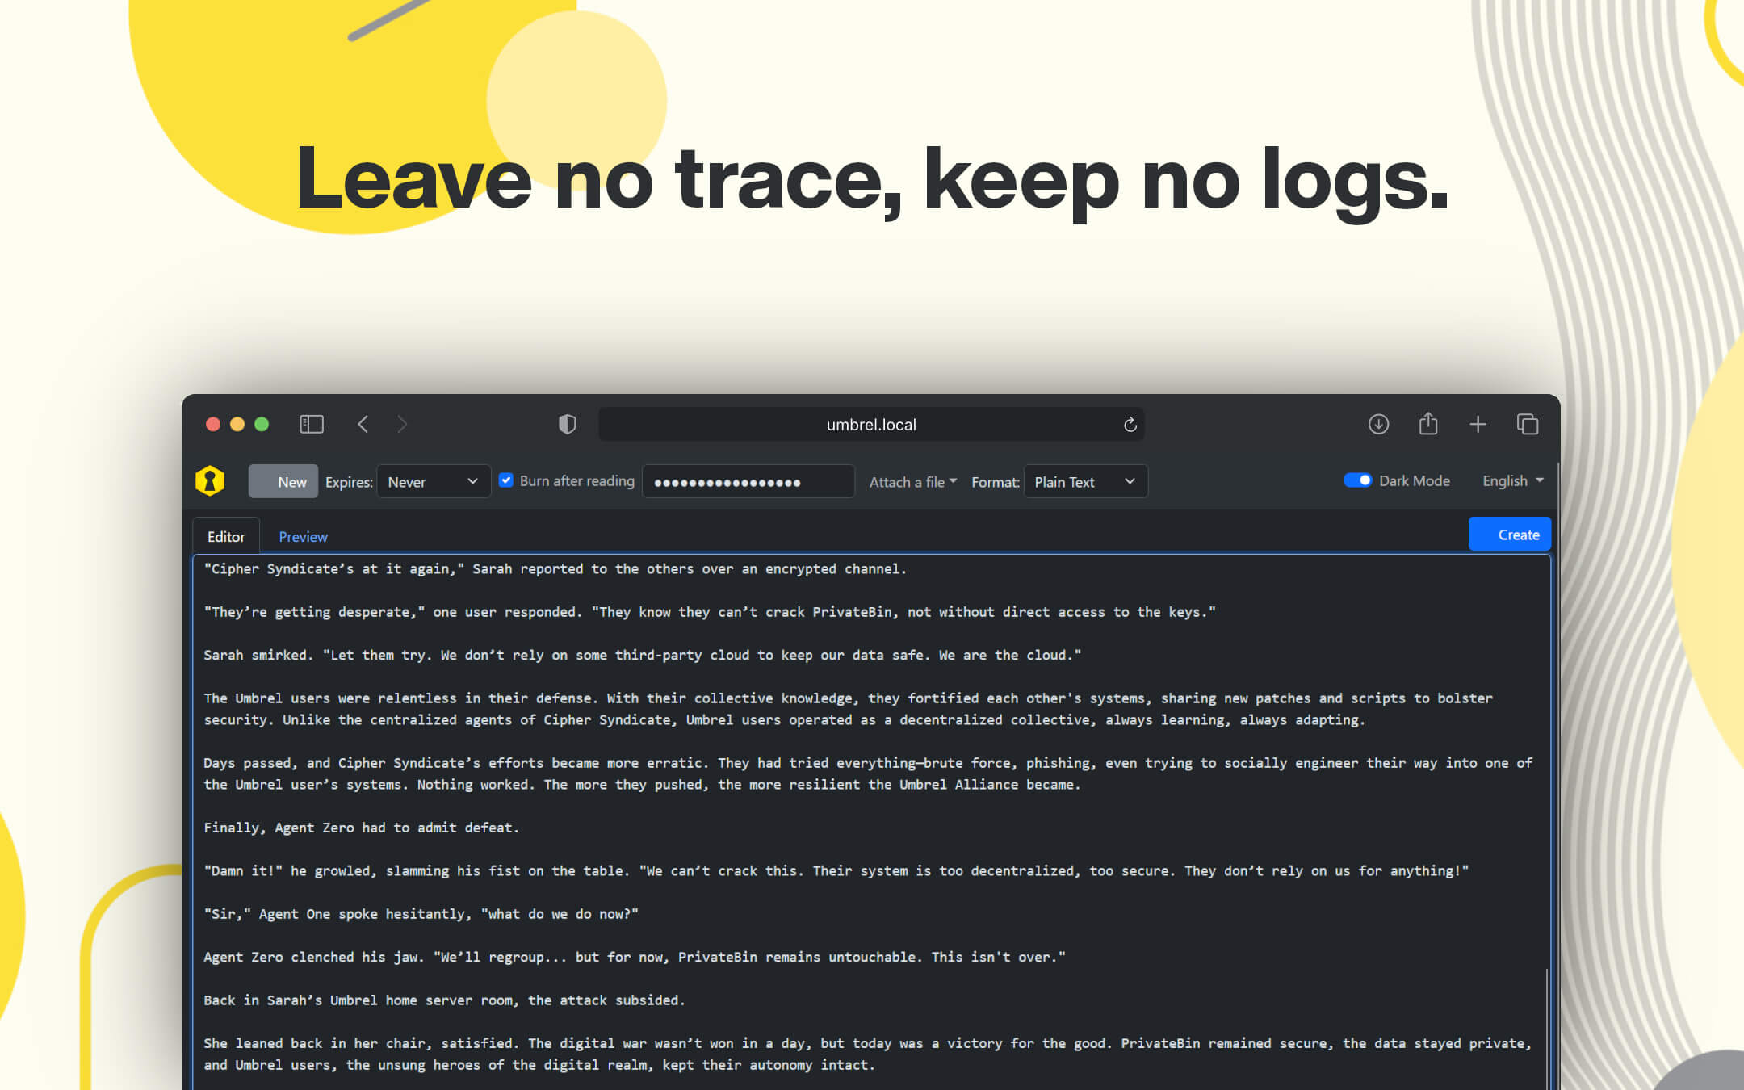Click the back navigation arrow

tap(363, 424)
